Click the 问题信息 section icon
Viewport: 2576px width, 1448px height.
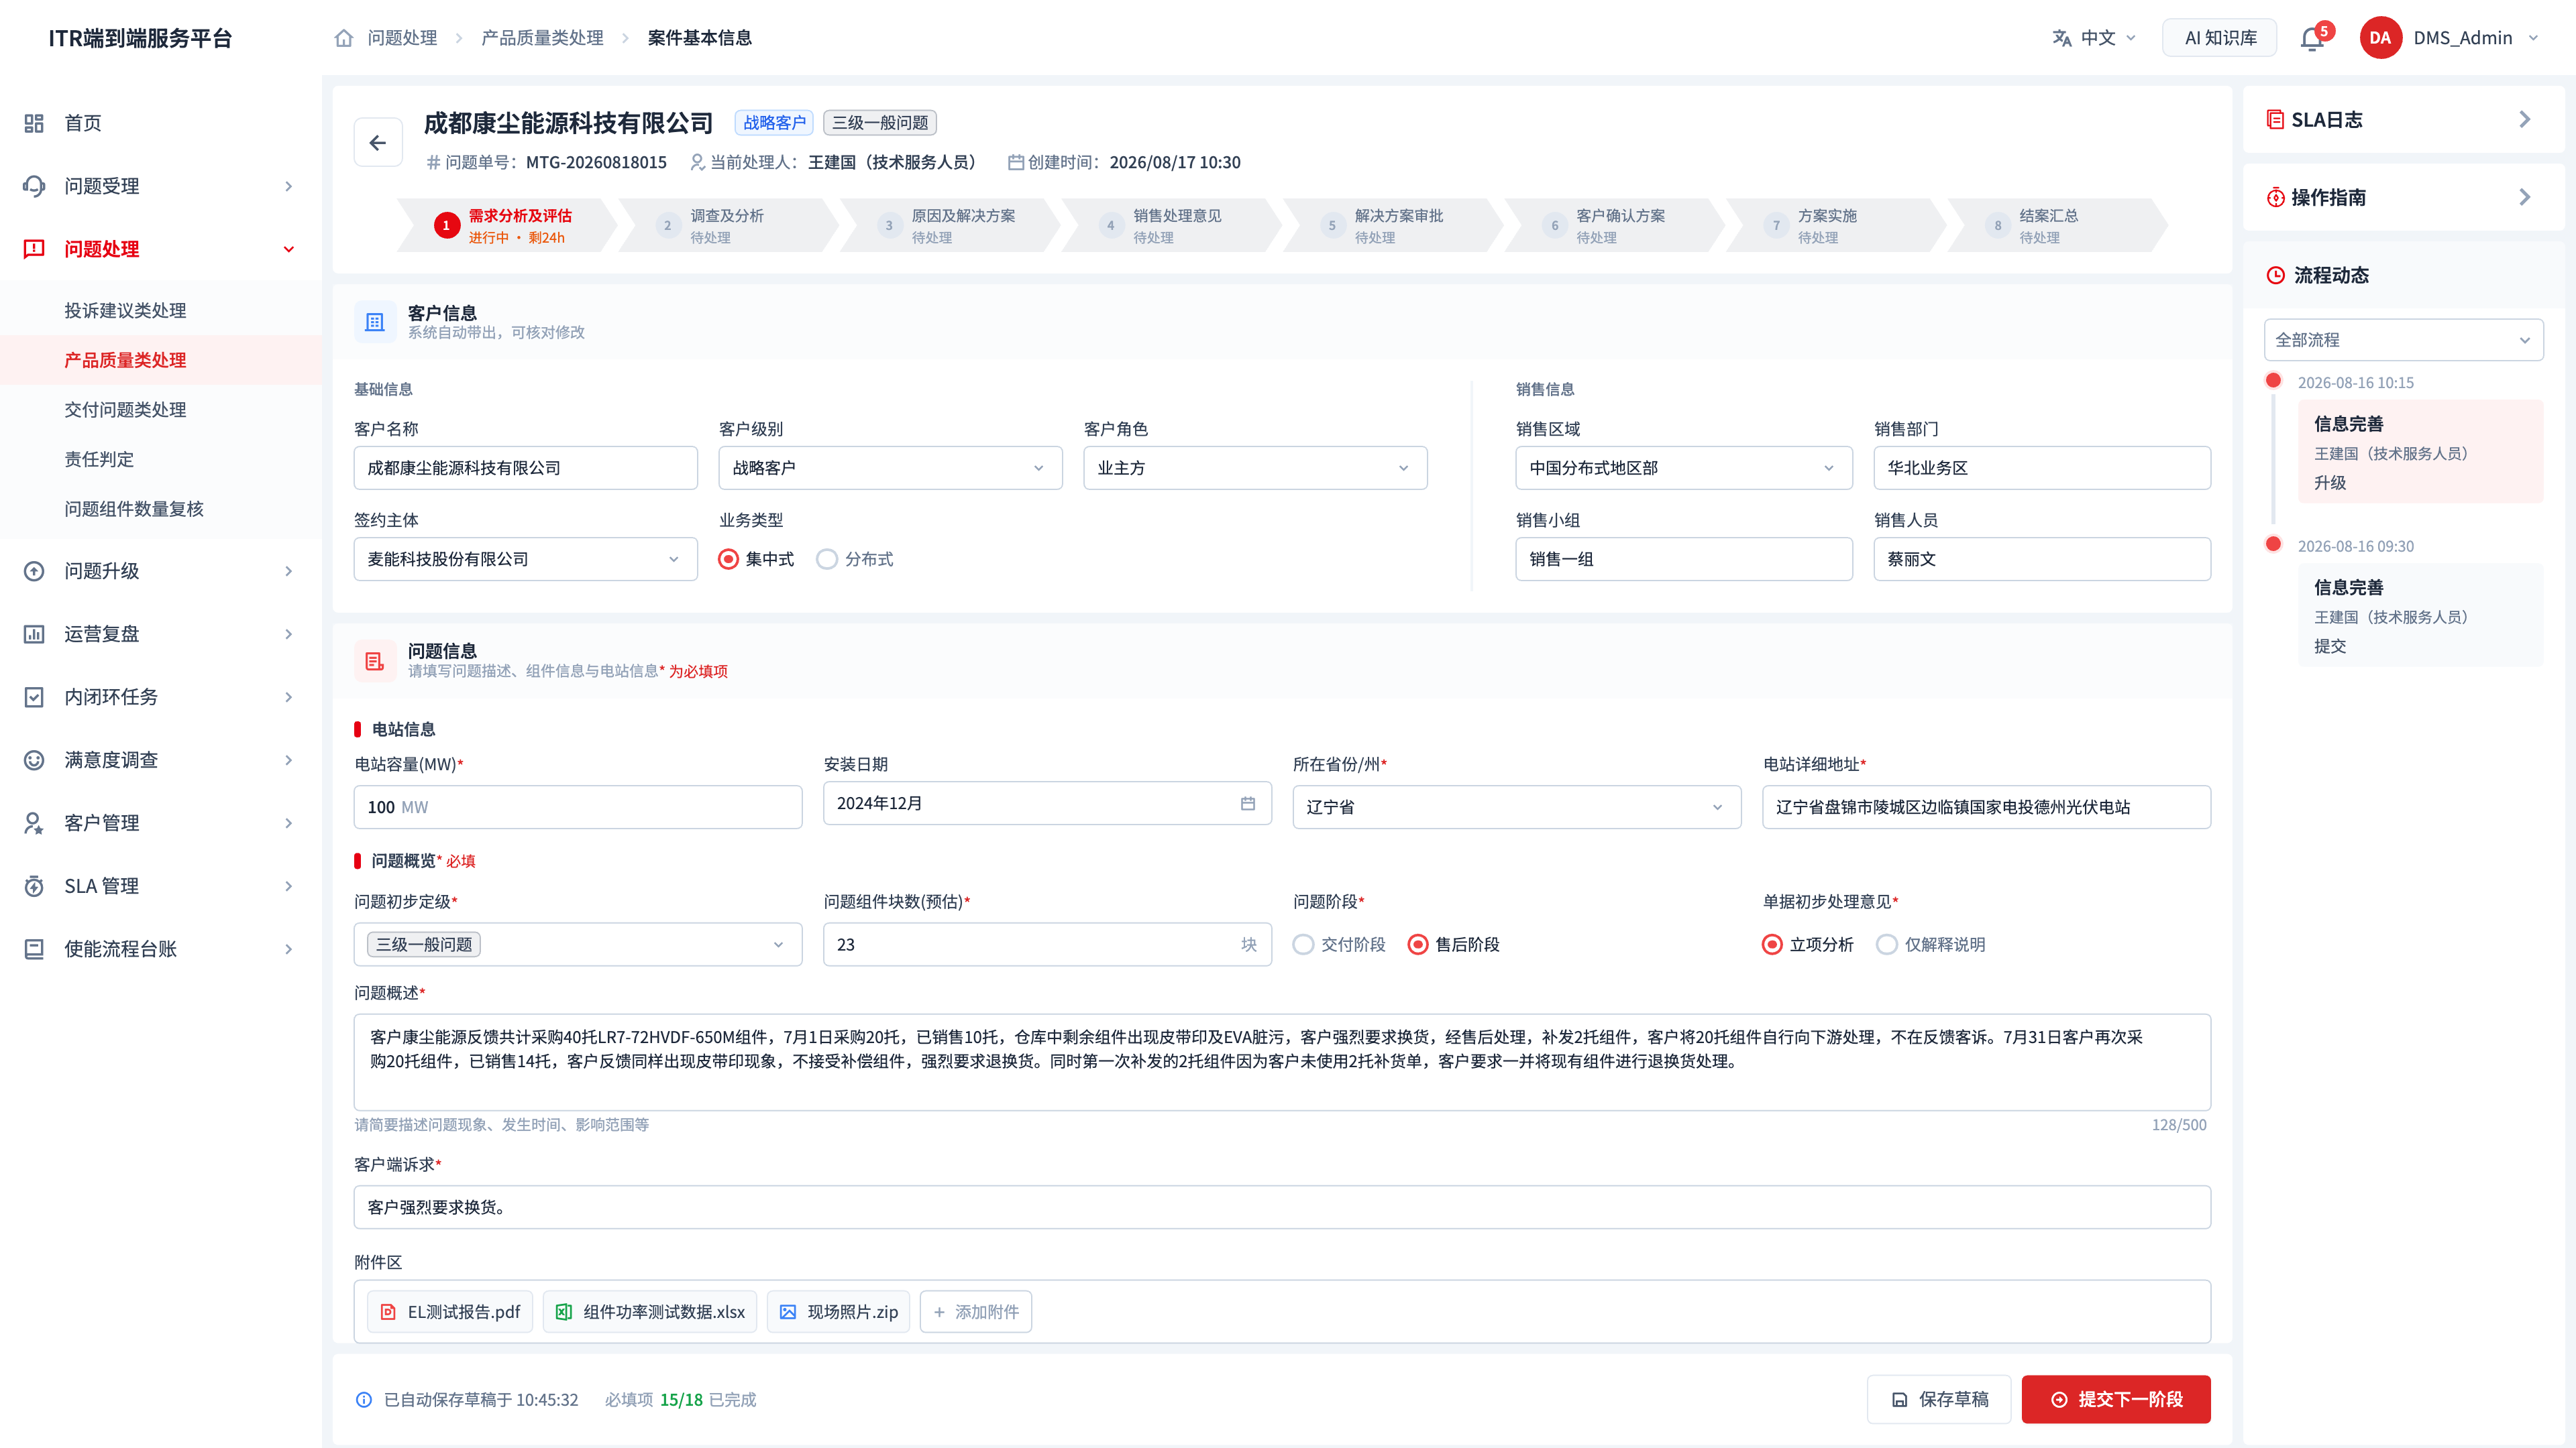375,662
